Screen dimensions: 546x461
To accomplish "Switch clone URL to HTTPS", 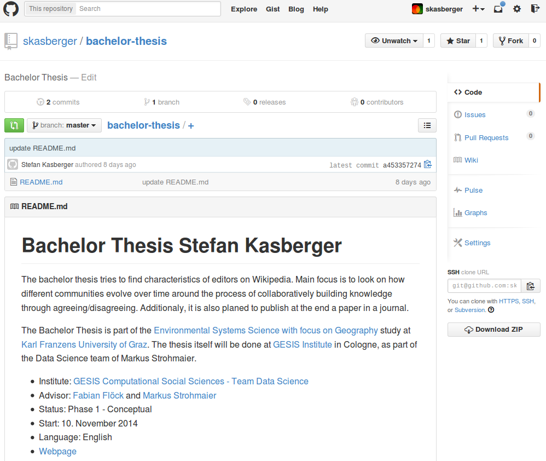I will click(509, 301).
